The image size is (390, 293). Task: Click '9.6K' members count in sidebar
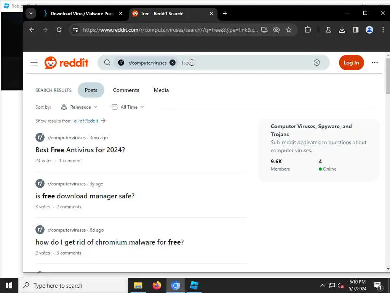(x=276, y=161)
